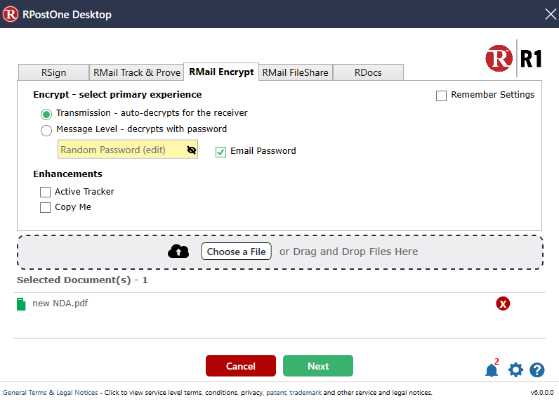Select Transmission auto-decrypts radio option
Viewport: 559px width, 404px height.
pyautogui.click(x=46, y=115)
